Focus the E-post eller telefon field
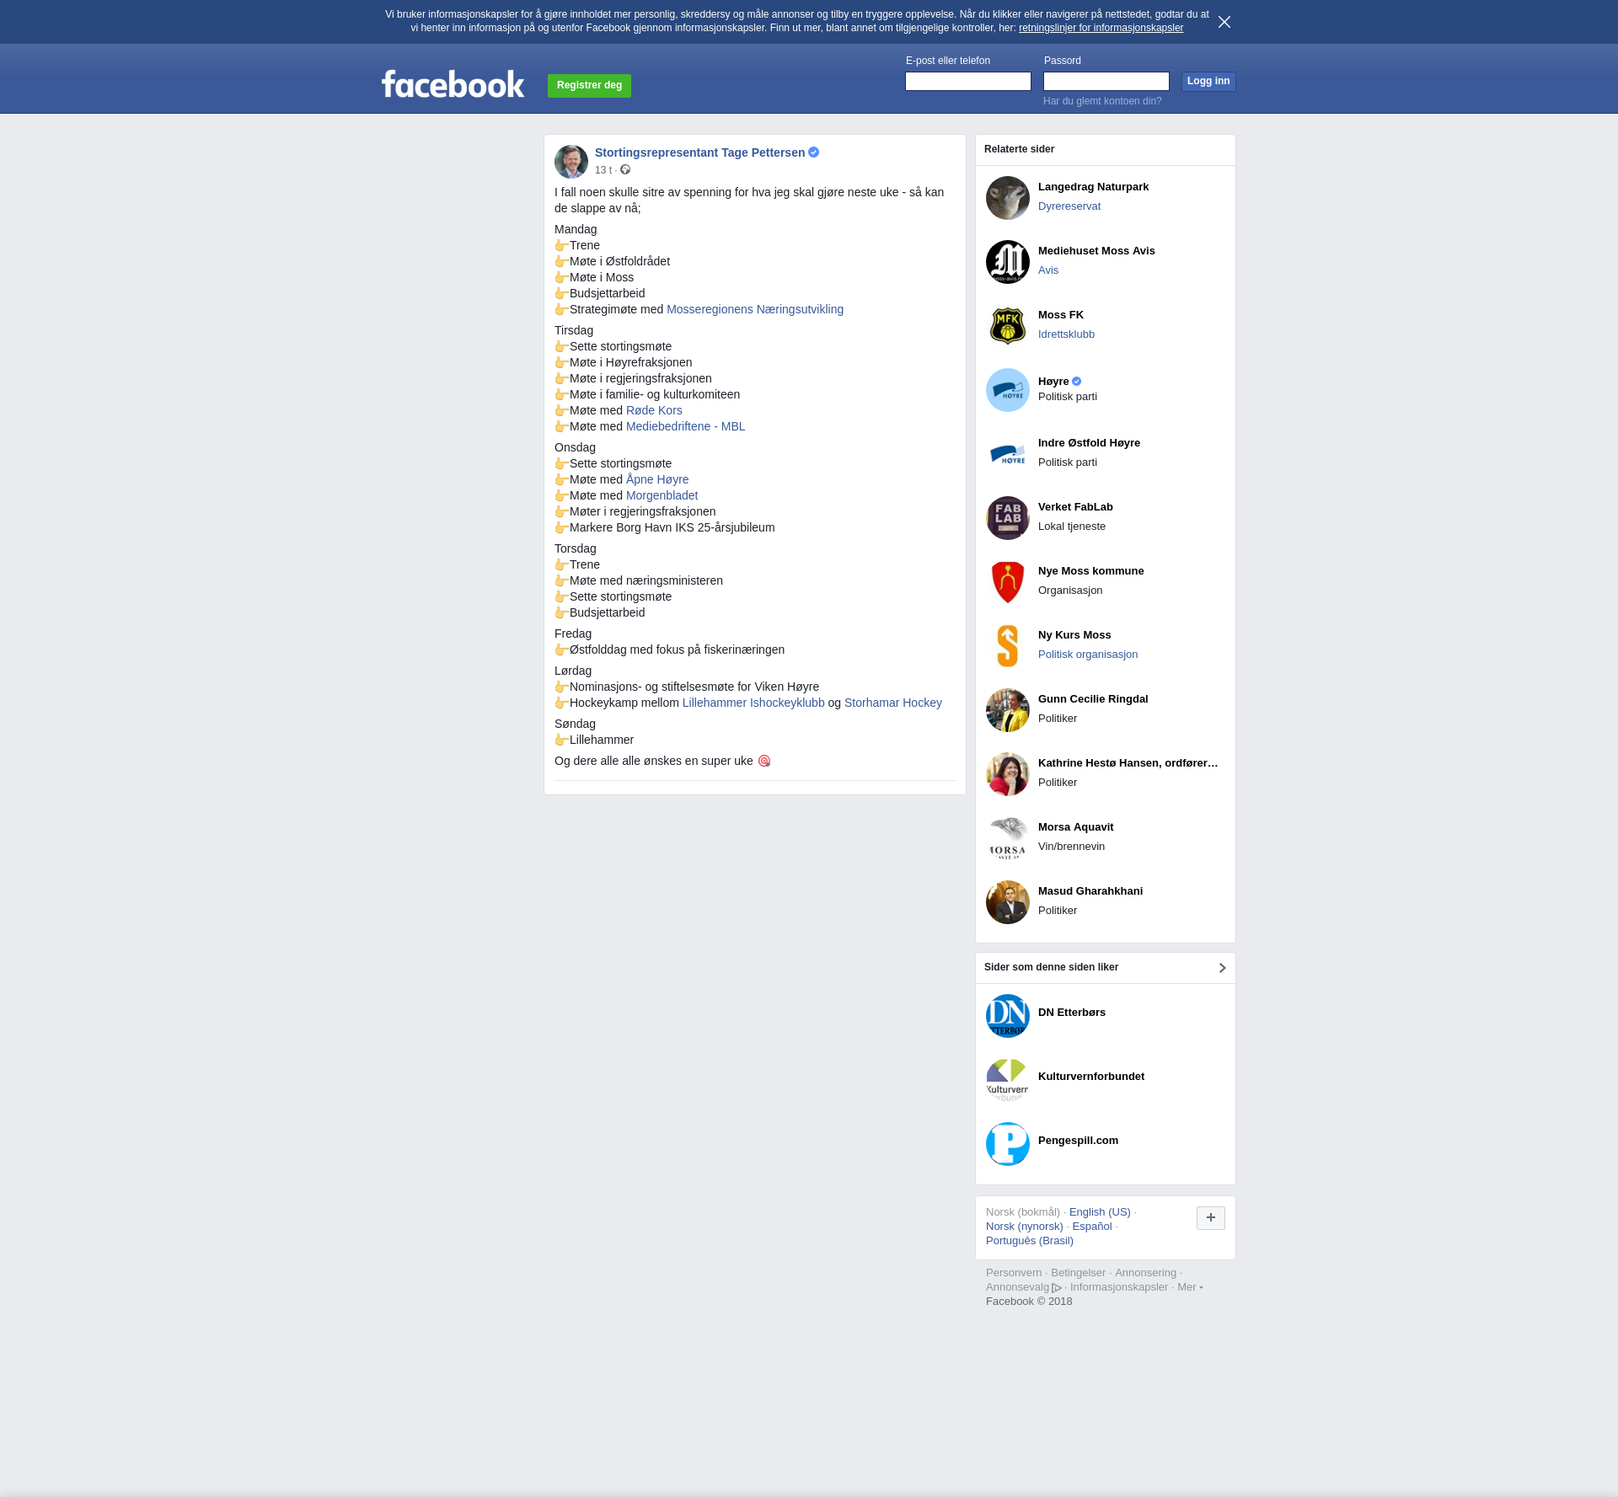Screen dimensions: 1618x1497 (968, 81)
